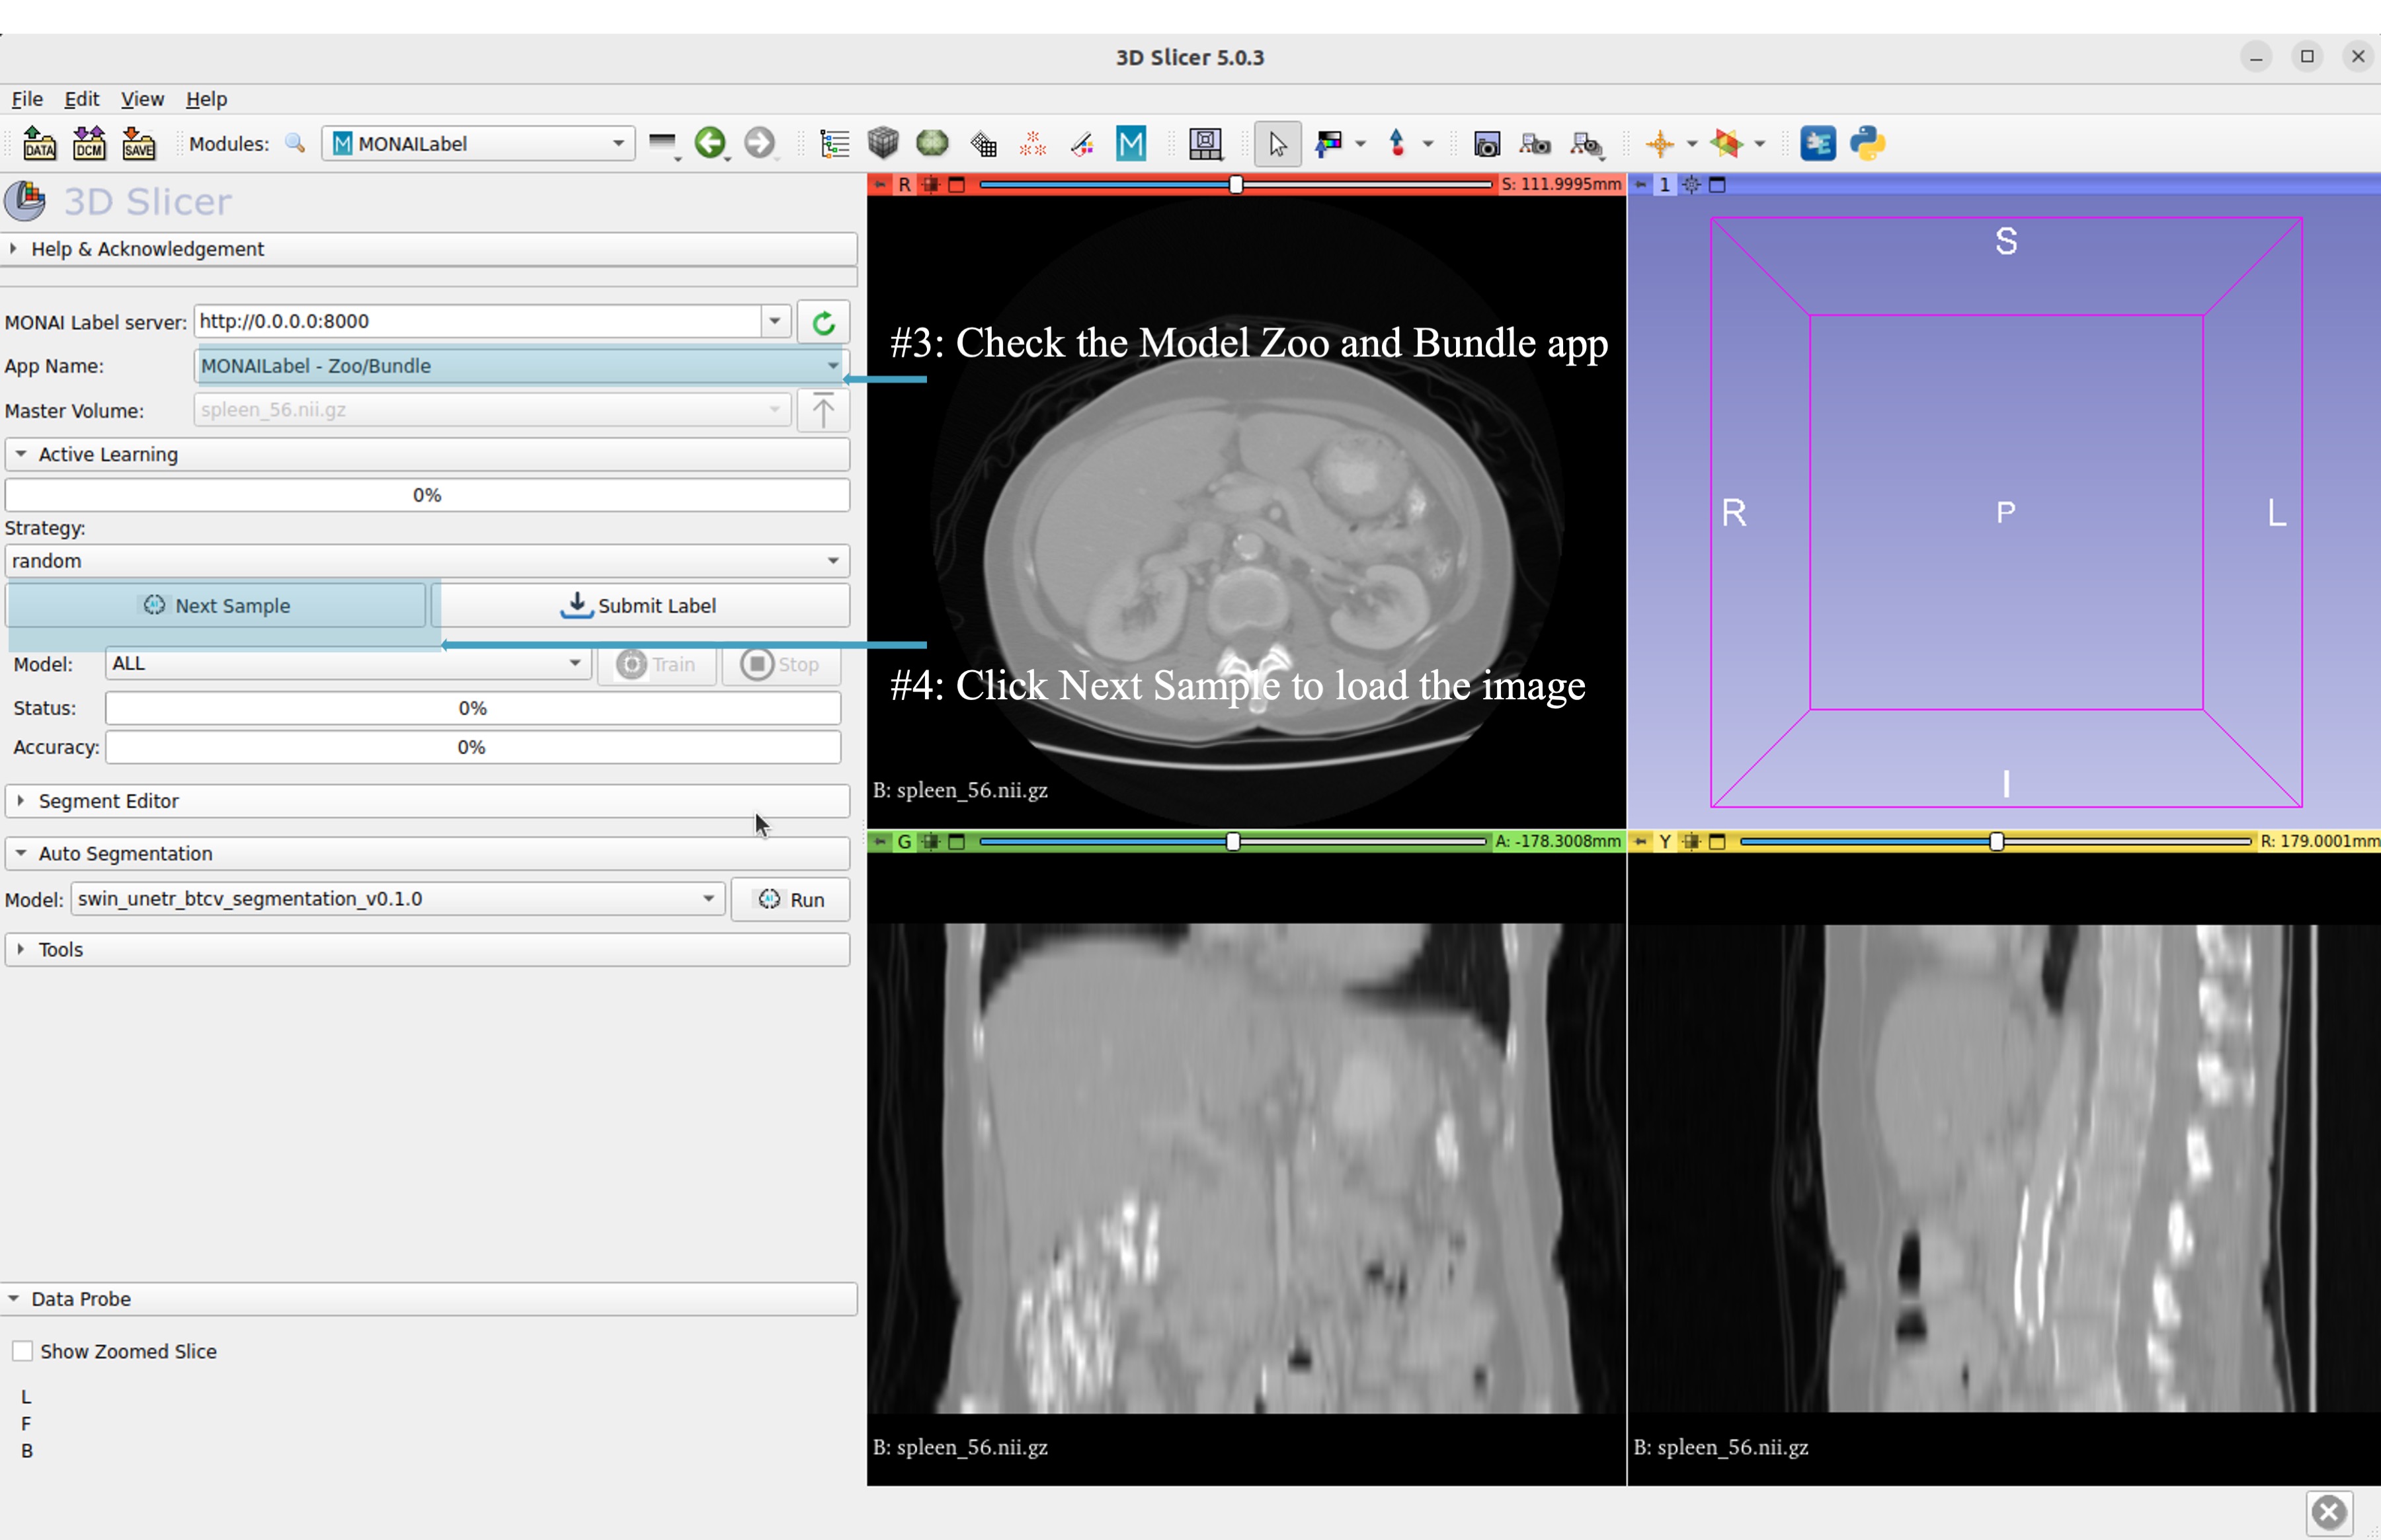Expand Help & Acknowledgement section
The width and height of the screenshot is (2381, 1540).
coord(428,249)
